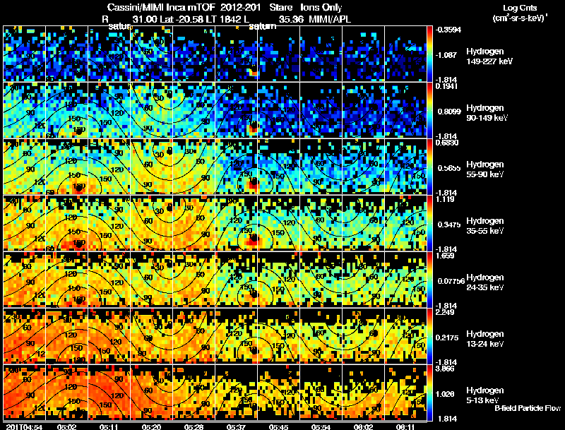Viewport: 565px width, 430px height.
Task: Click the Hydrogen 13-24 keV label
Action: coord(485,338)
